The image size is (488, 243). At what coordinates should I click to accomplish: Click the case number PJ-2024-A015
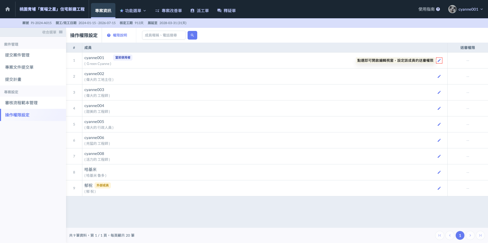(41, 23)
